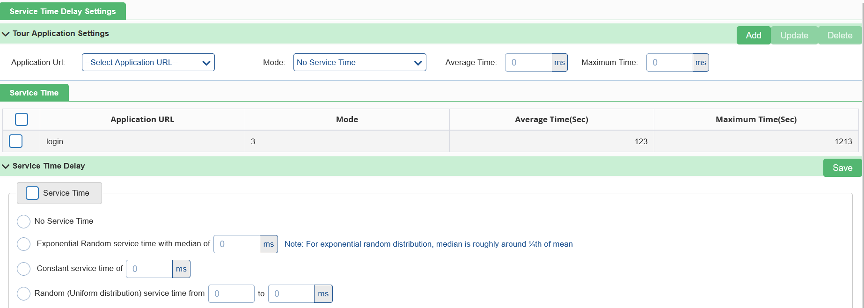
Task: Click the Mode column header
Action: coord(347,119)
